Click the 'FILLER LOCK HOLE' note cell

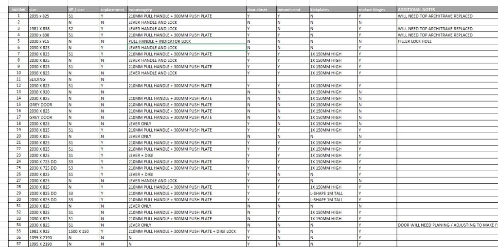[447, 41]
